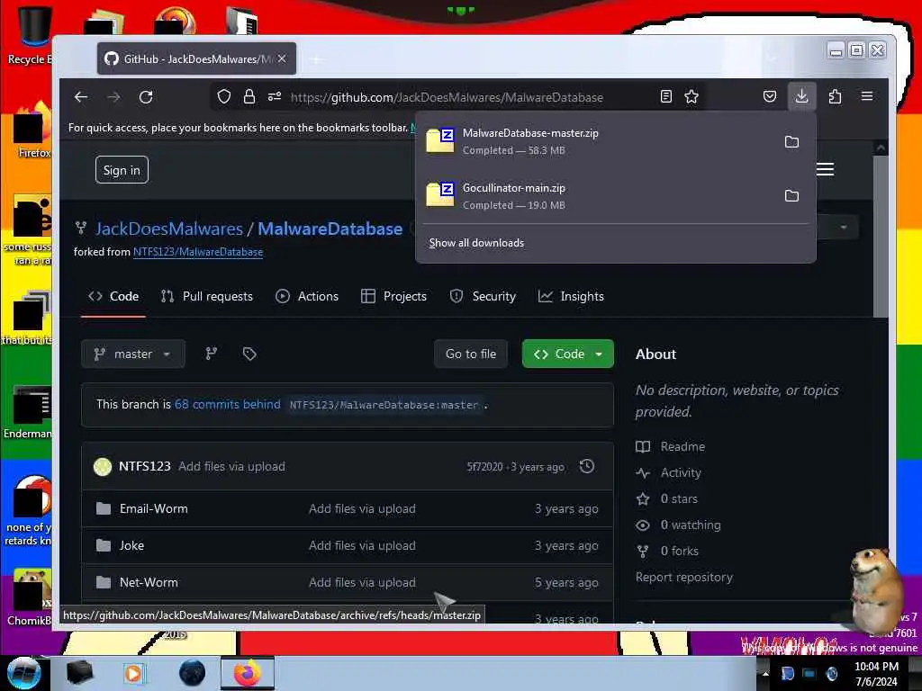
Task: Expand the master branch dropdown
Action: (133, 354)
